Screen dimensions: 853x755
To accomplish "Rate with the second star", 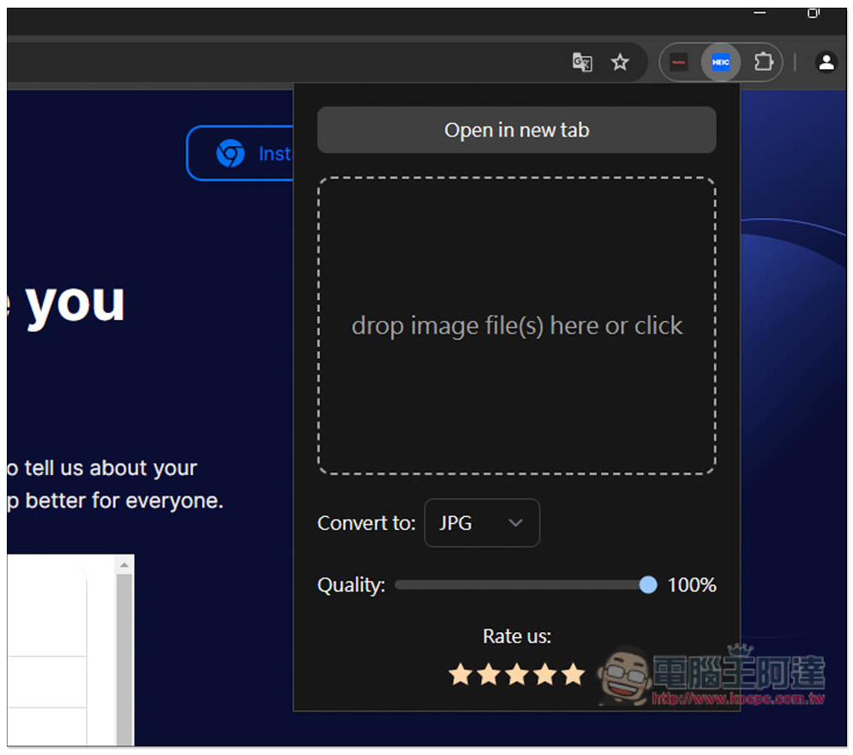I will point(489,674).
